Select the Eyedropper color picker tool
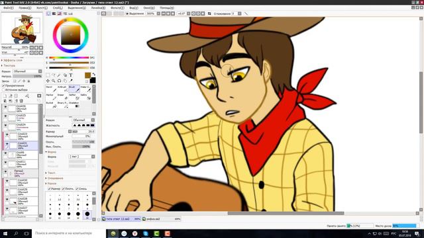Viewport: 424px width, 238px height. 71,81
